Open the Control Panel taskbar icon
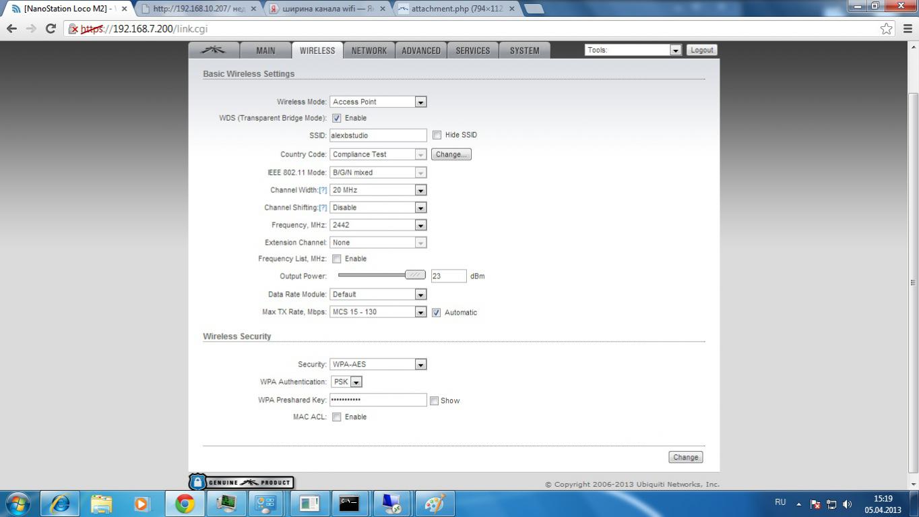The width and height of the screenshot is (919, 517). coord(267,504)
